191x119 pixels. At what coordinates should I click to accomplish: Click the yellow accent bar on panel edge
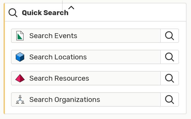coord(4,58)
